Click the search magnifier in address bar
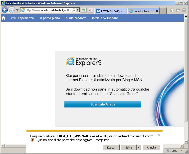This screenshot has width=189, height=154. [x=73, y=10]
